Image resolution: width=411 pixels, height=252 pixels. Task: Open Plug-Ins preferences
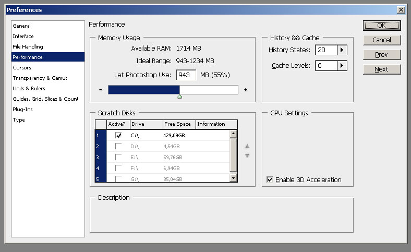click(x=47, y=110)
